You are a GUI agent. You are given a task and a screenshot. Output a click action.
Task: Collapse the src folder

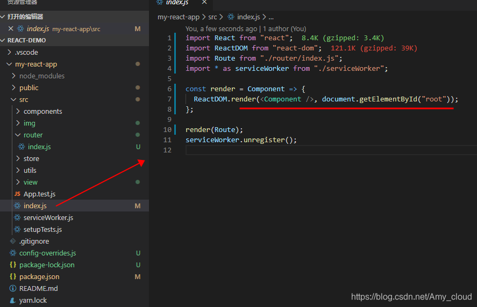(13, 99)
